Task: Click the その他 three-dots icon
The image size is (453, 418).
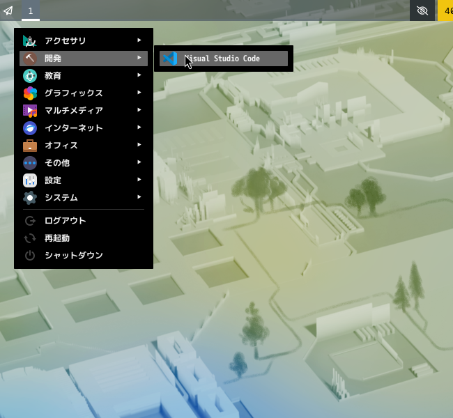Action: 30,163
